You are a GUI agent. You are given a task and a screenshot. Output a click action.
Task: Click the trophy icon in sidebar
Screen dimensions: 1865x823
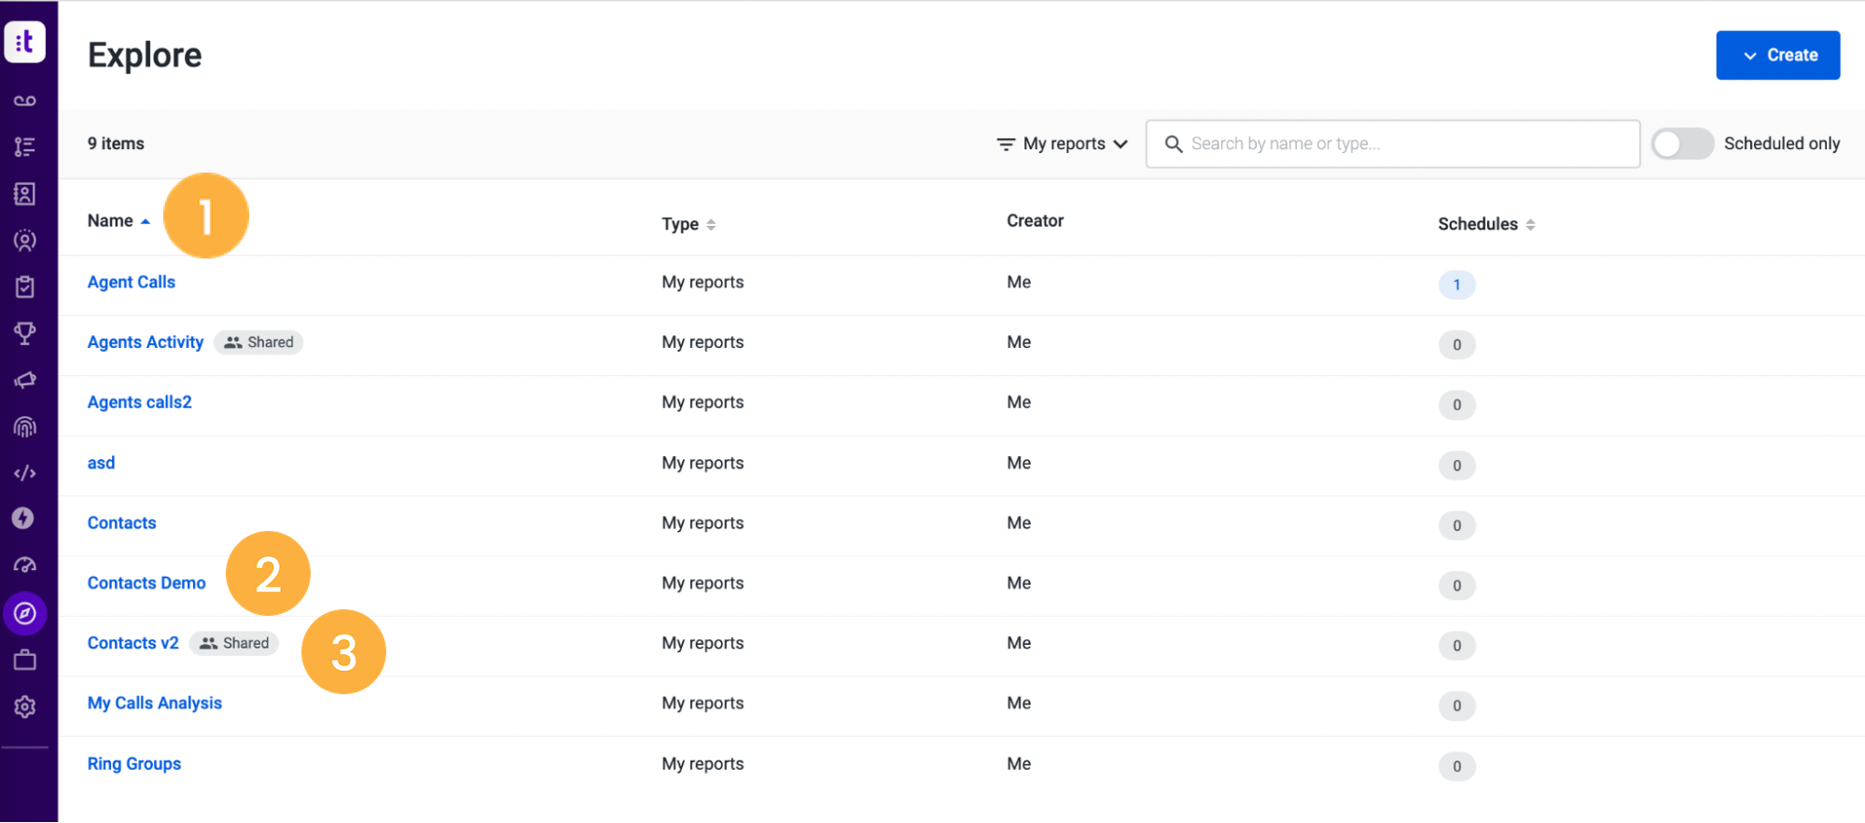[25, 333]
